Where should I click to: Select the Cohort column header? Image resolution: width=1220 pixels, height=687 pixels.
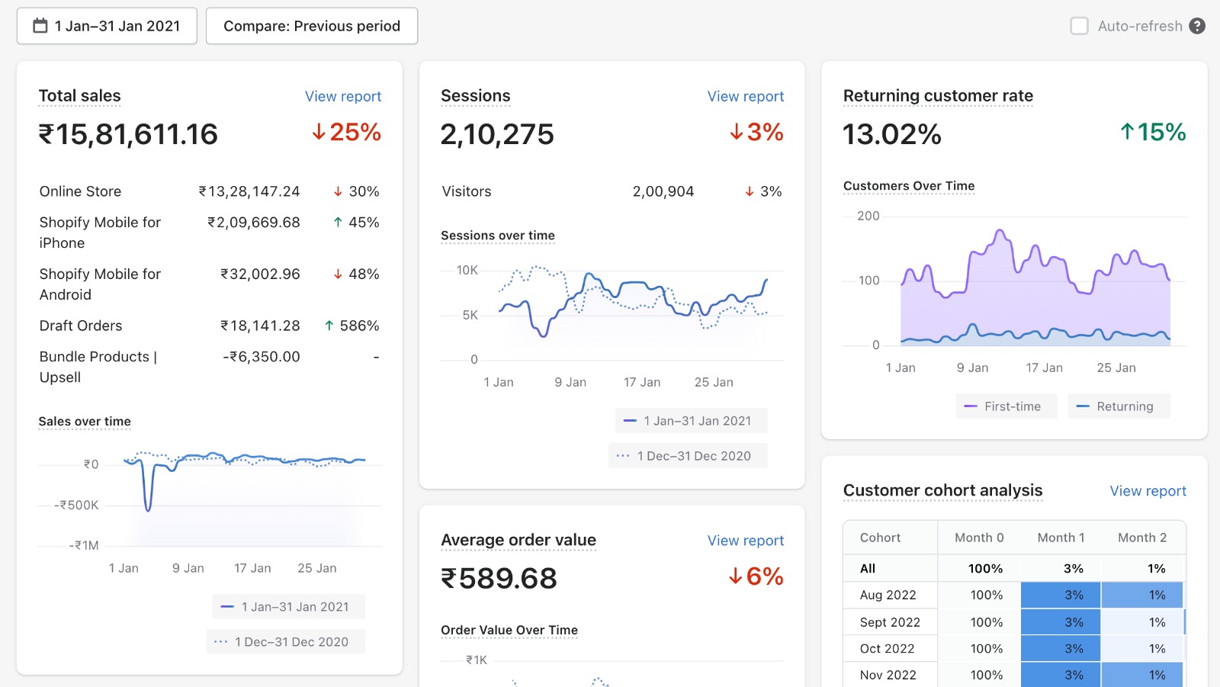click(880, 538)
